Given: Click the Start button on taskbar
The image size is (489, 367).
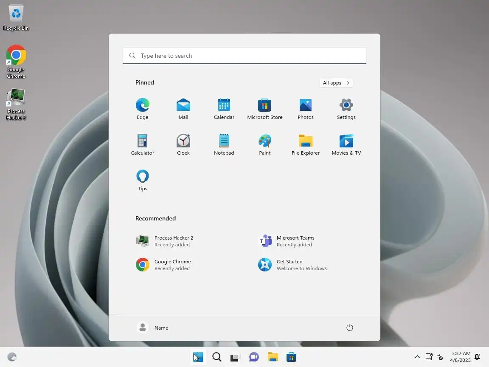Looking at the screenshot, I should coord(198,357).
